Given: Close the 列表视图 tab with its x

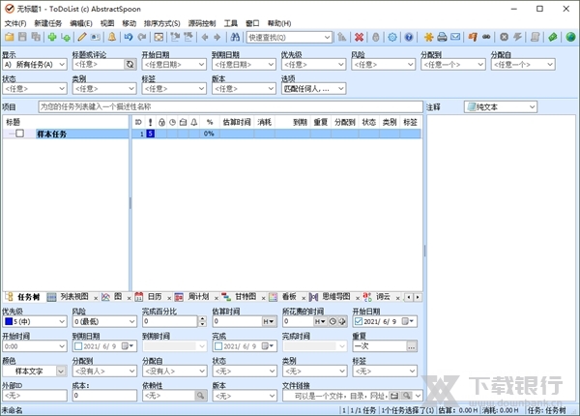Looking at the screenshot, I should [96, 298].
